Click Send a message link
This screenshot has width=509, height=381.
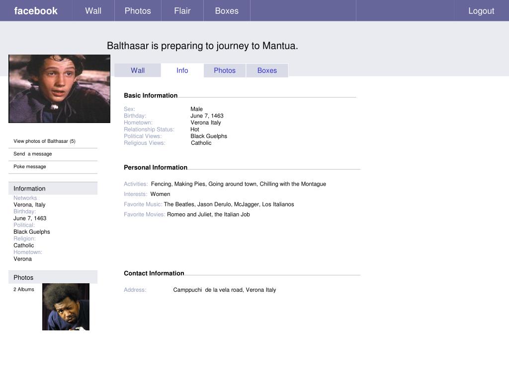(x=33, y=154)
